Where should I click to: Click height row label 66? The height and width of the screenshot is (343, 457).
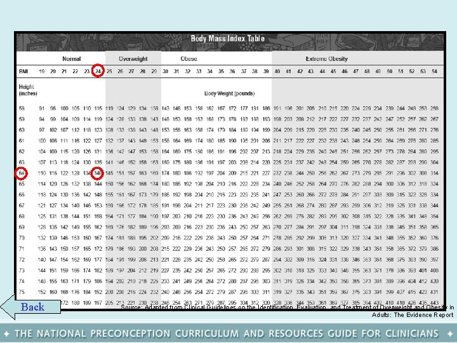tap(22, 194)
